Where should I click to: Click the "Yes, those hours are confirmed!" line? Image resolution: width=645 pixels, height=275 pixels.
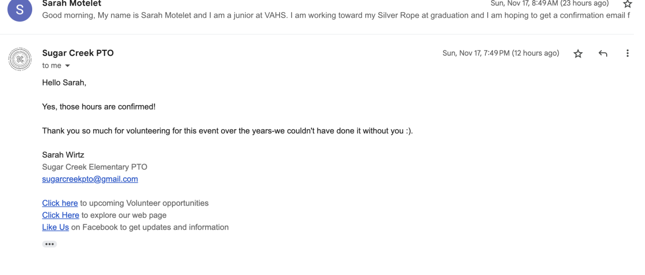tap(99, 107)
